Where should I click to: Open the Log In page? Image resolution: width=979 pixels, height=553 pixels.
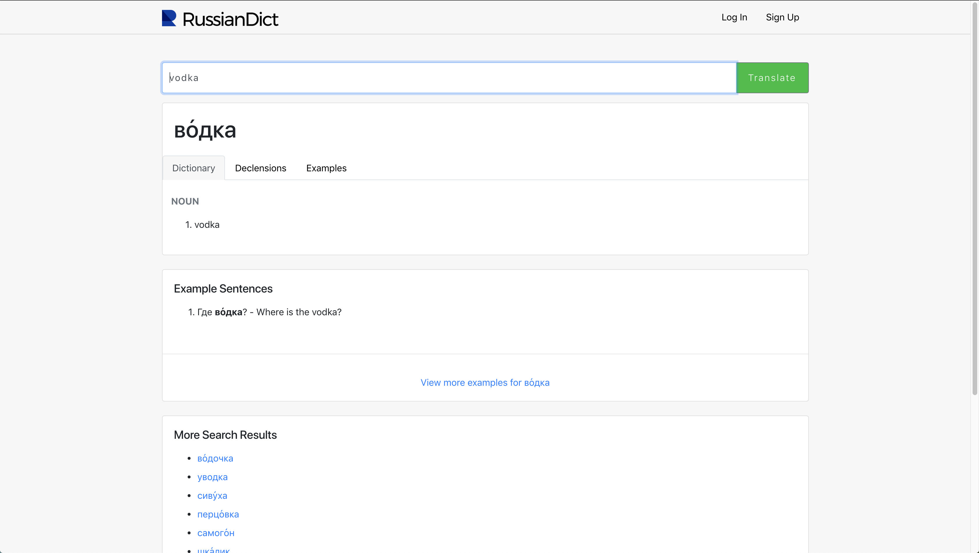point(734,17)
